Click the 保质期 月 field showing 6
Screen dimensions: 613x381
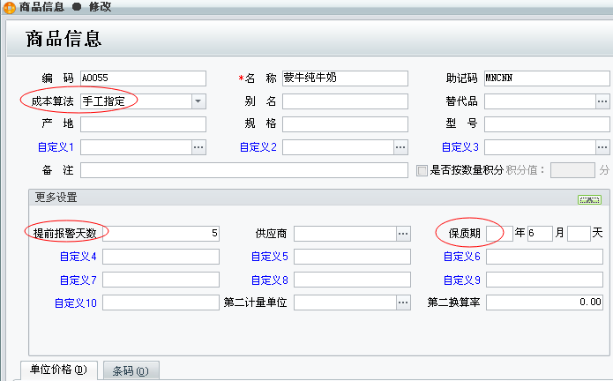point(540,234)
